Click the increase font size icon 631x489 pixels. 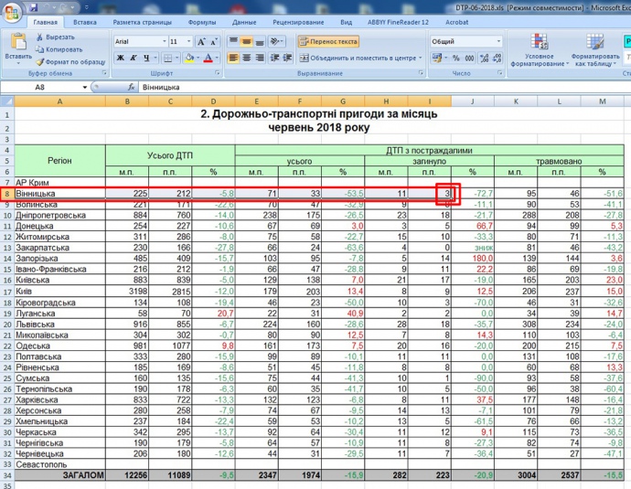point(201,41)
